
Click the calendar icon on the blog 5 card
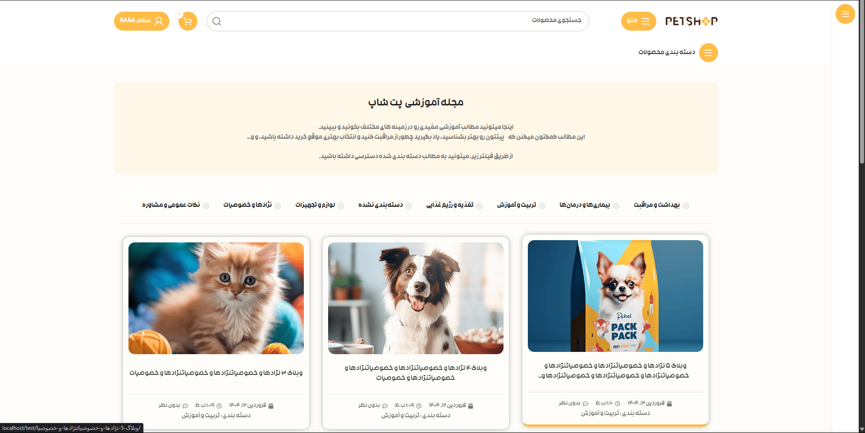point(669,404)
